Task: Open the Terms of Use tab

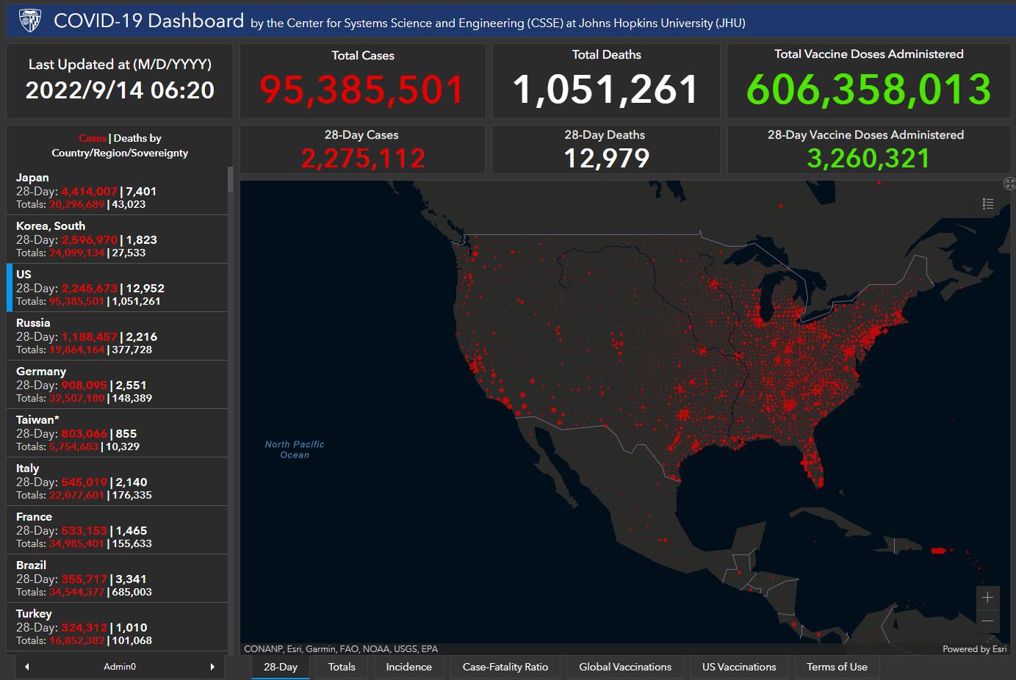Action: [837, 668]
